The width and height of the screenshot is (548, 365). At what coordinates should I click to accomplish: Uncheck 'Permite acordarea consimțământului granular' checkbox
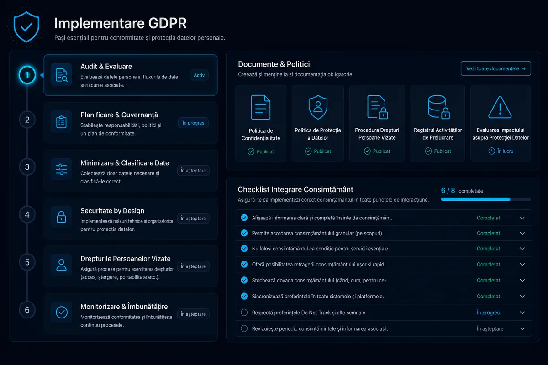pyautogui.click(x=244, y=233)
